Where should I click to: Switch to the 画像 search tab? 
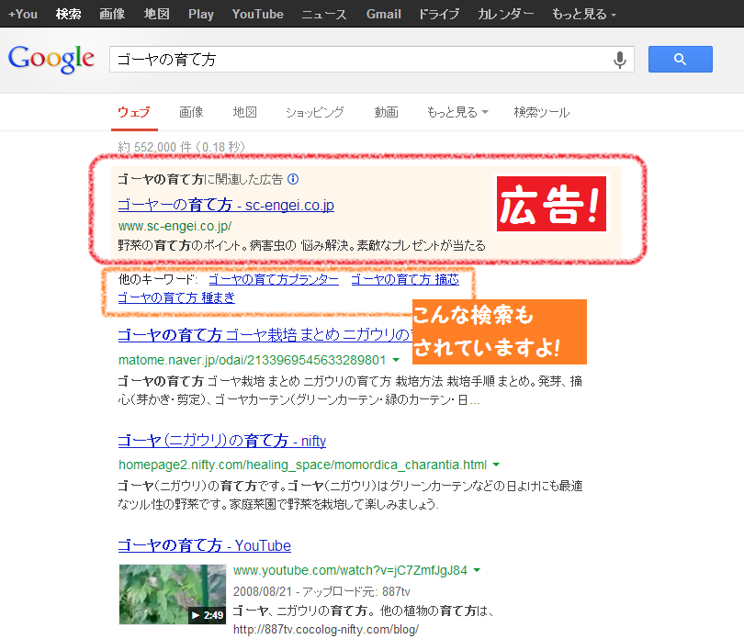click(191, 112)
